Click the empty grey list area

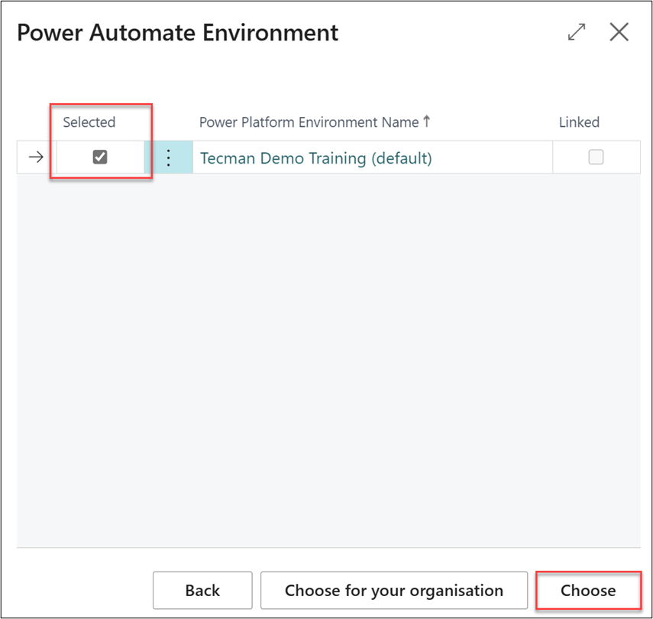pyautogui.click(x=328, y=352)
